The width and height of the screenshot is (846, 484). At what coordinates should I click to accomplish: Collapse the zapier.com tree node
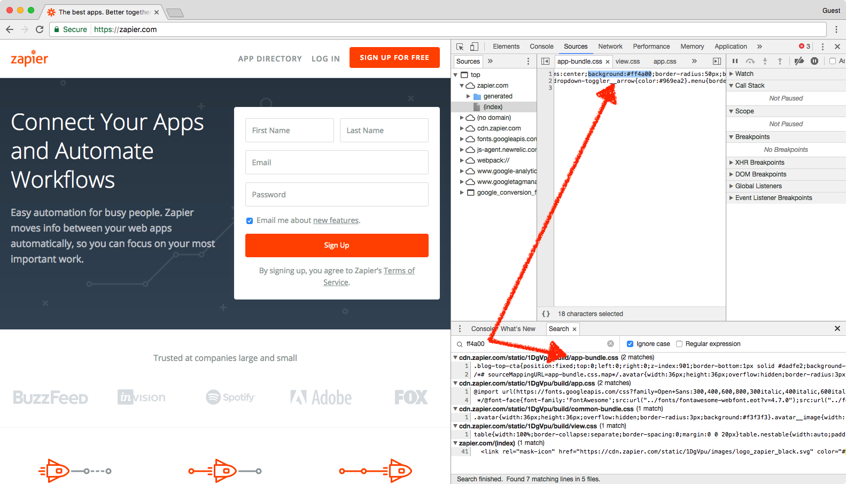(462, 86)
